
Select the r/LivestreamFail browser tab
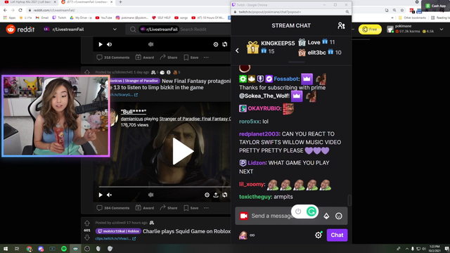pyautogui.click(x=87, y=2)
